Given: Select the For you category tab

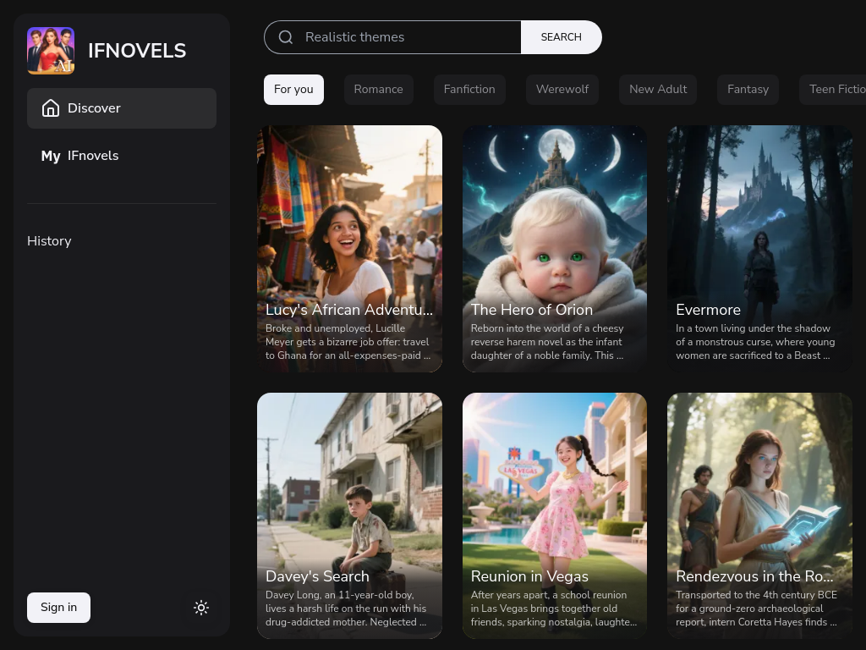Looking at the screenshot, I should click(293, 90).
